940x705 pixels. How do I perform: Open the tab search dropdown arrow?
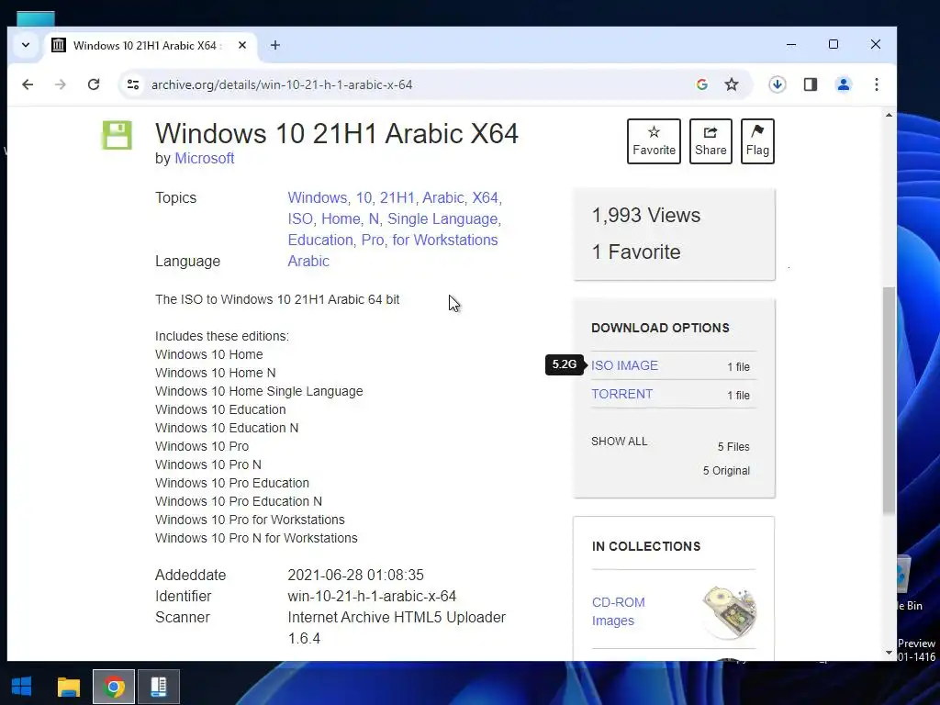pyautogui.click(x=26, y=45)
